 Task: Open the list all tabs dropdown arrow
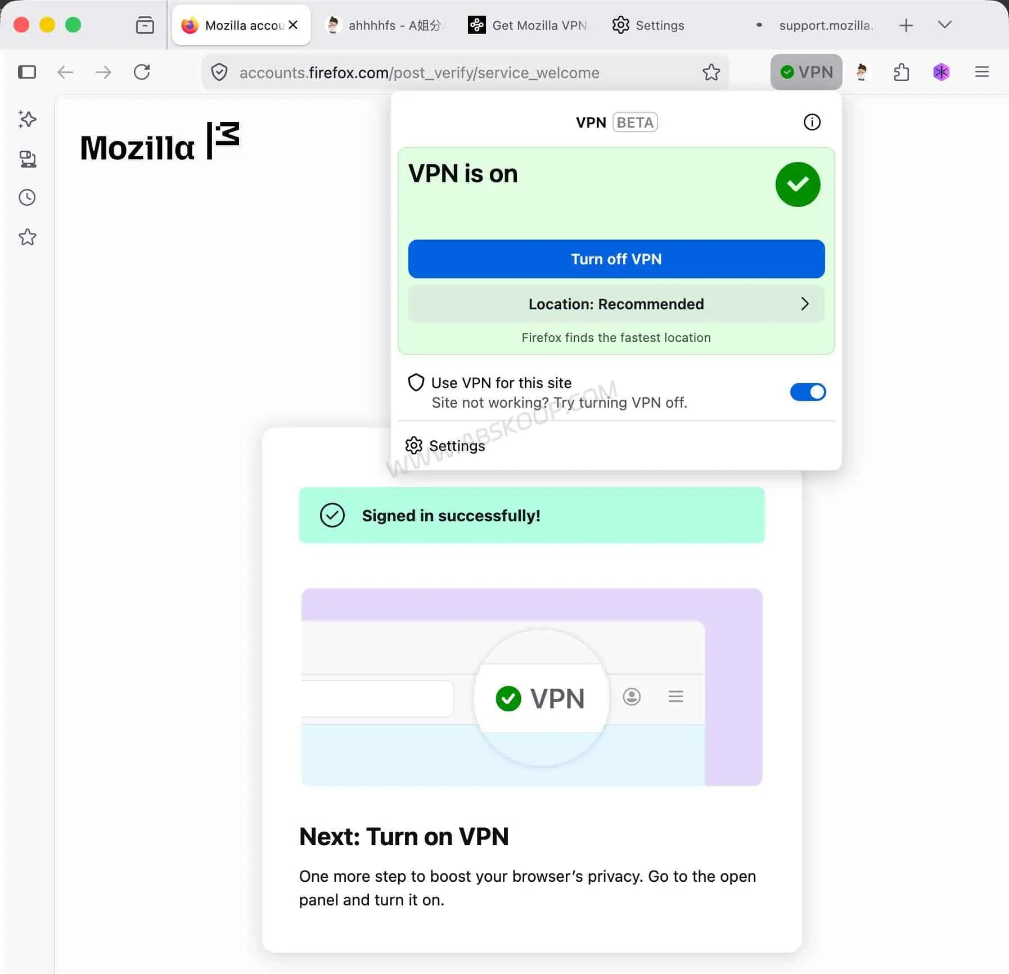tap(945, 25)
